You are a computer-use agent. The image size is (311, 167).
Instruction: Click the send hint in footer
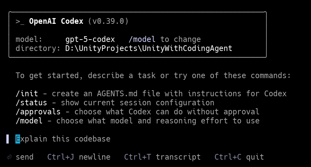[x=24, y=157]
